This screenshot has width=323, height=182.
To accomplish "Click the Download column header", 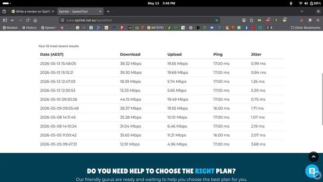I will tap(130, 54).
